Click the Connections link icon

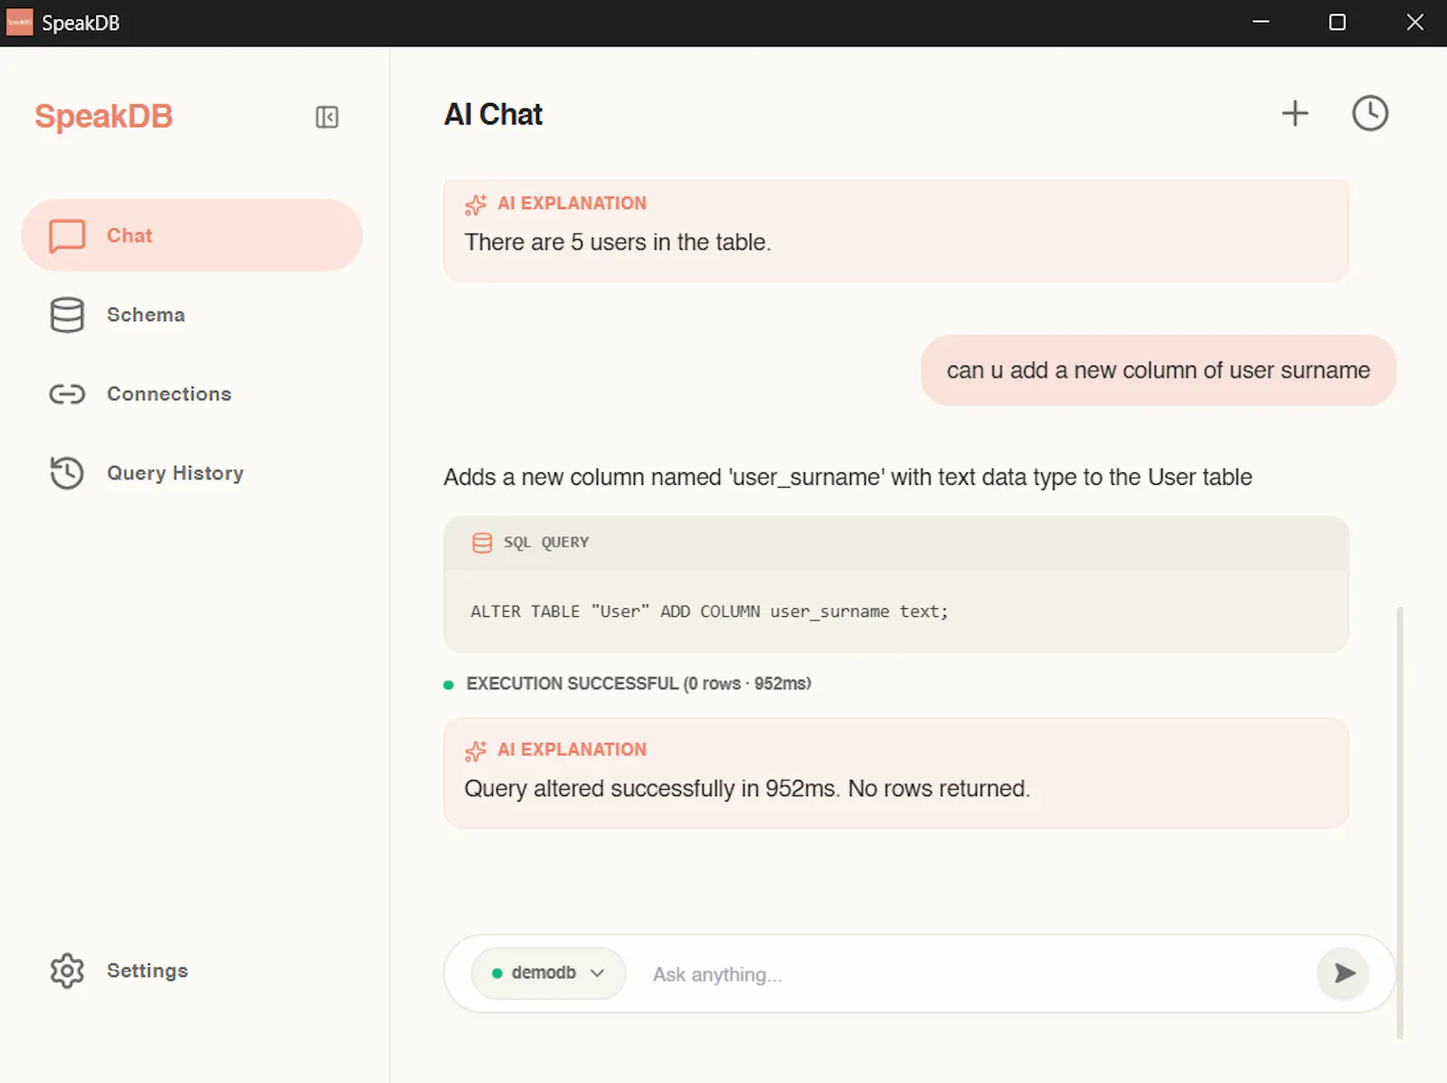67,394
